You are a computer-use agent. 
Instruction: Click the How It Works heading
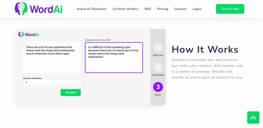pos(205,49)
